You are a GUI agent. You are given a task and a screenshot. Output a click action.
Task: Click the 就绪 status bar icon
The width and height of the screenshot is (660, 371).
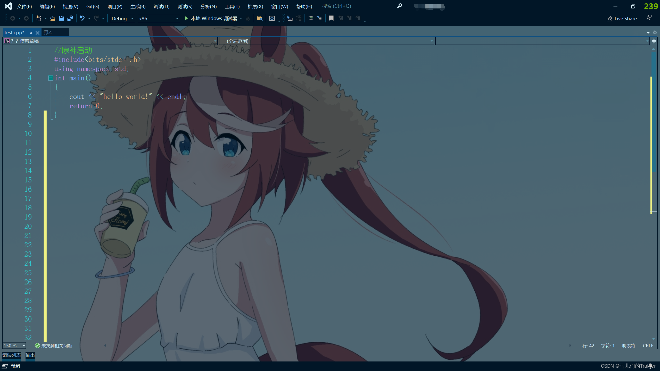[5, 366]
